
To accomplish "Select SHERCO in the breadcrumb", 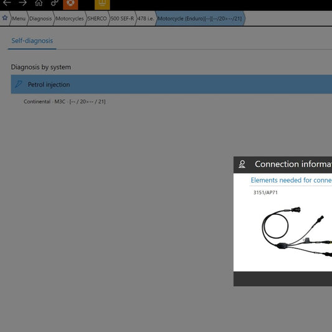I will [97, 19].
